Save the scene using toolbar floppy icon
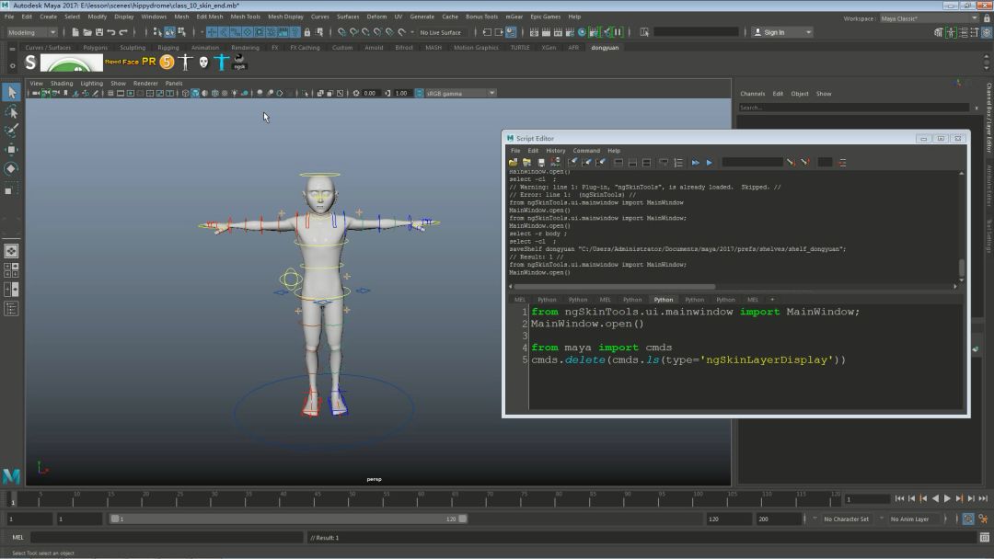Image resolution: width=994 pixels, height=559 pixels. 99,32
